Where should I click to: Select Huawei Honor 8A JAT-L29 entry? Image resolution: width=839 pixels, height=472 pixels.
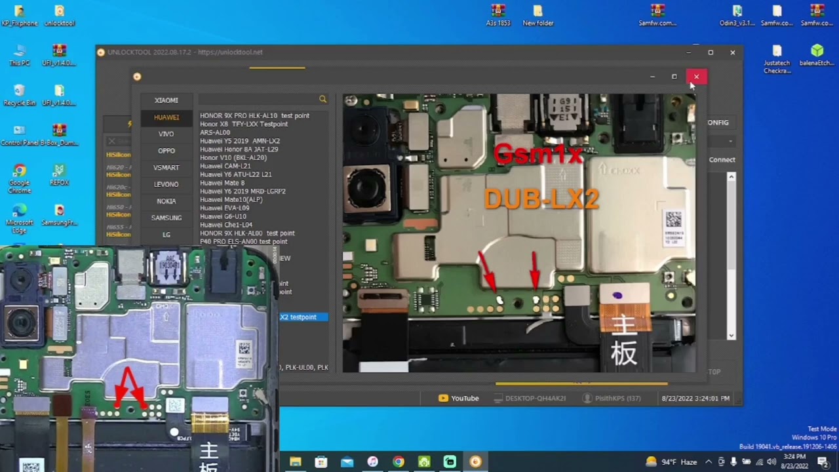[239, 149]
